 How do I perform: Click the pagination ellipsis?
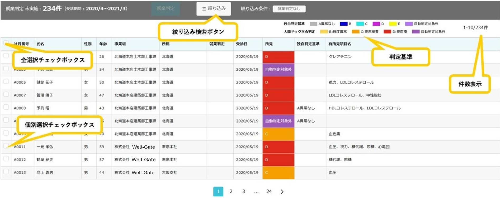[x=256, y=192]
